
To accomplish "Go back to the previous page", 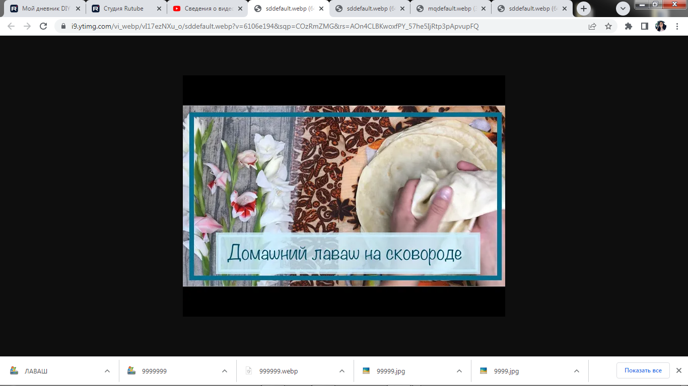I will pos(11,26).
